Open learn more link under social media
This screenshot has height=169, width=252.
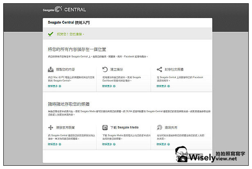coord(163,86)
